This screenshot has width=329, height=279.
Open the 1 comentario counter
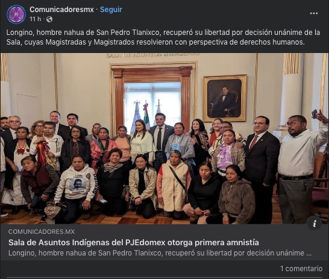point(301,269)
